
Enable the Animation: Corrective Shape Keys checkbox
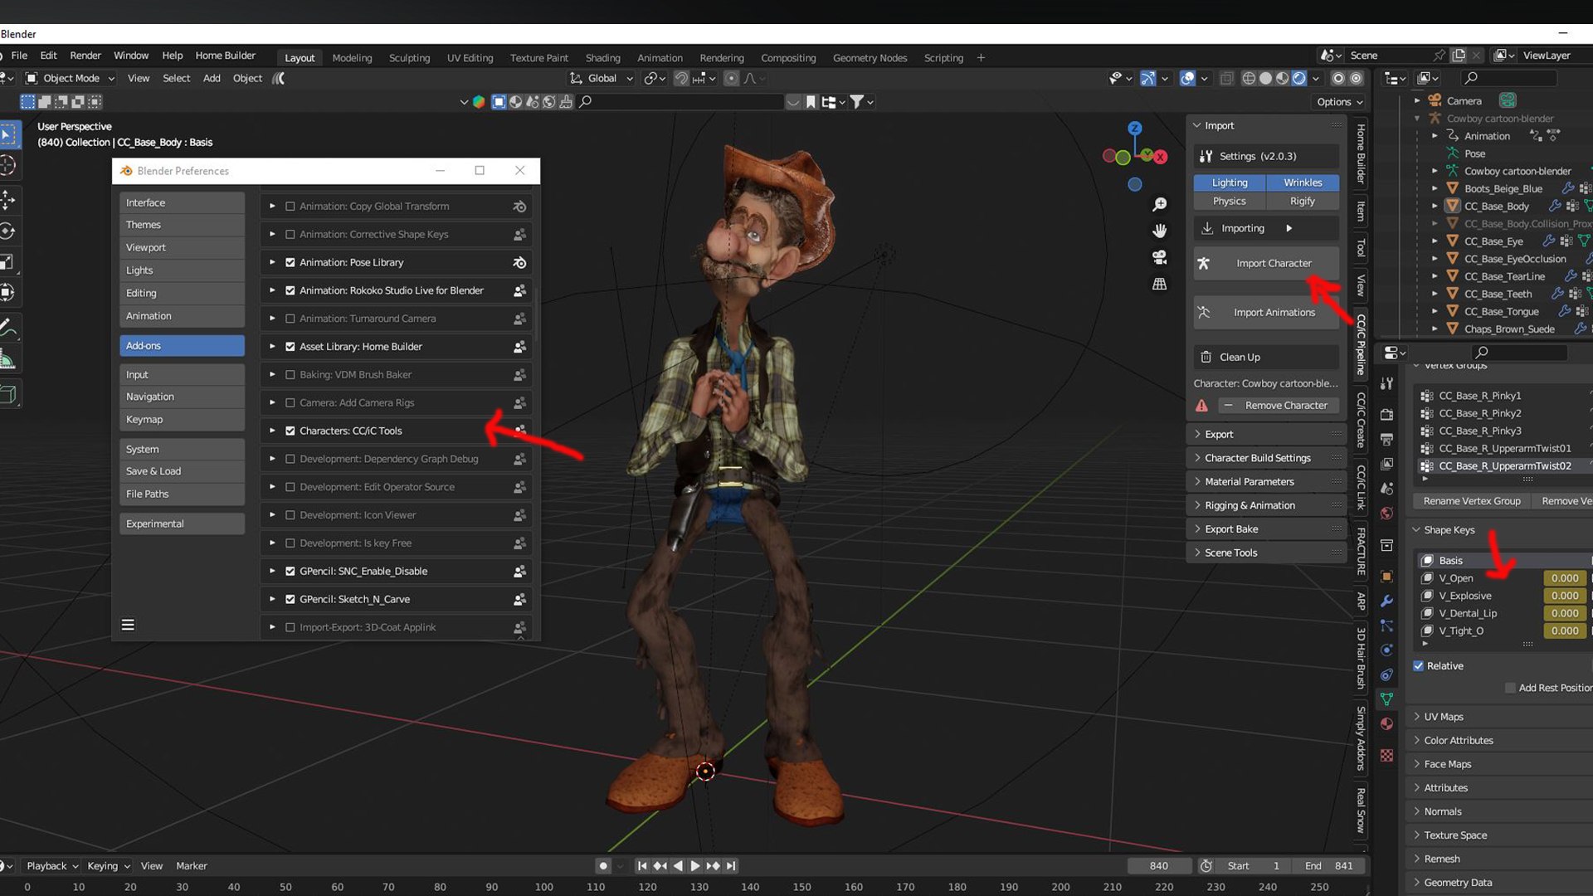(290, 235)
